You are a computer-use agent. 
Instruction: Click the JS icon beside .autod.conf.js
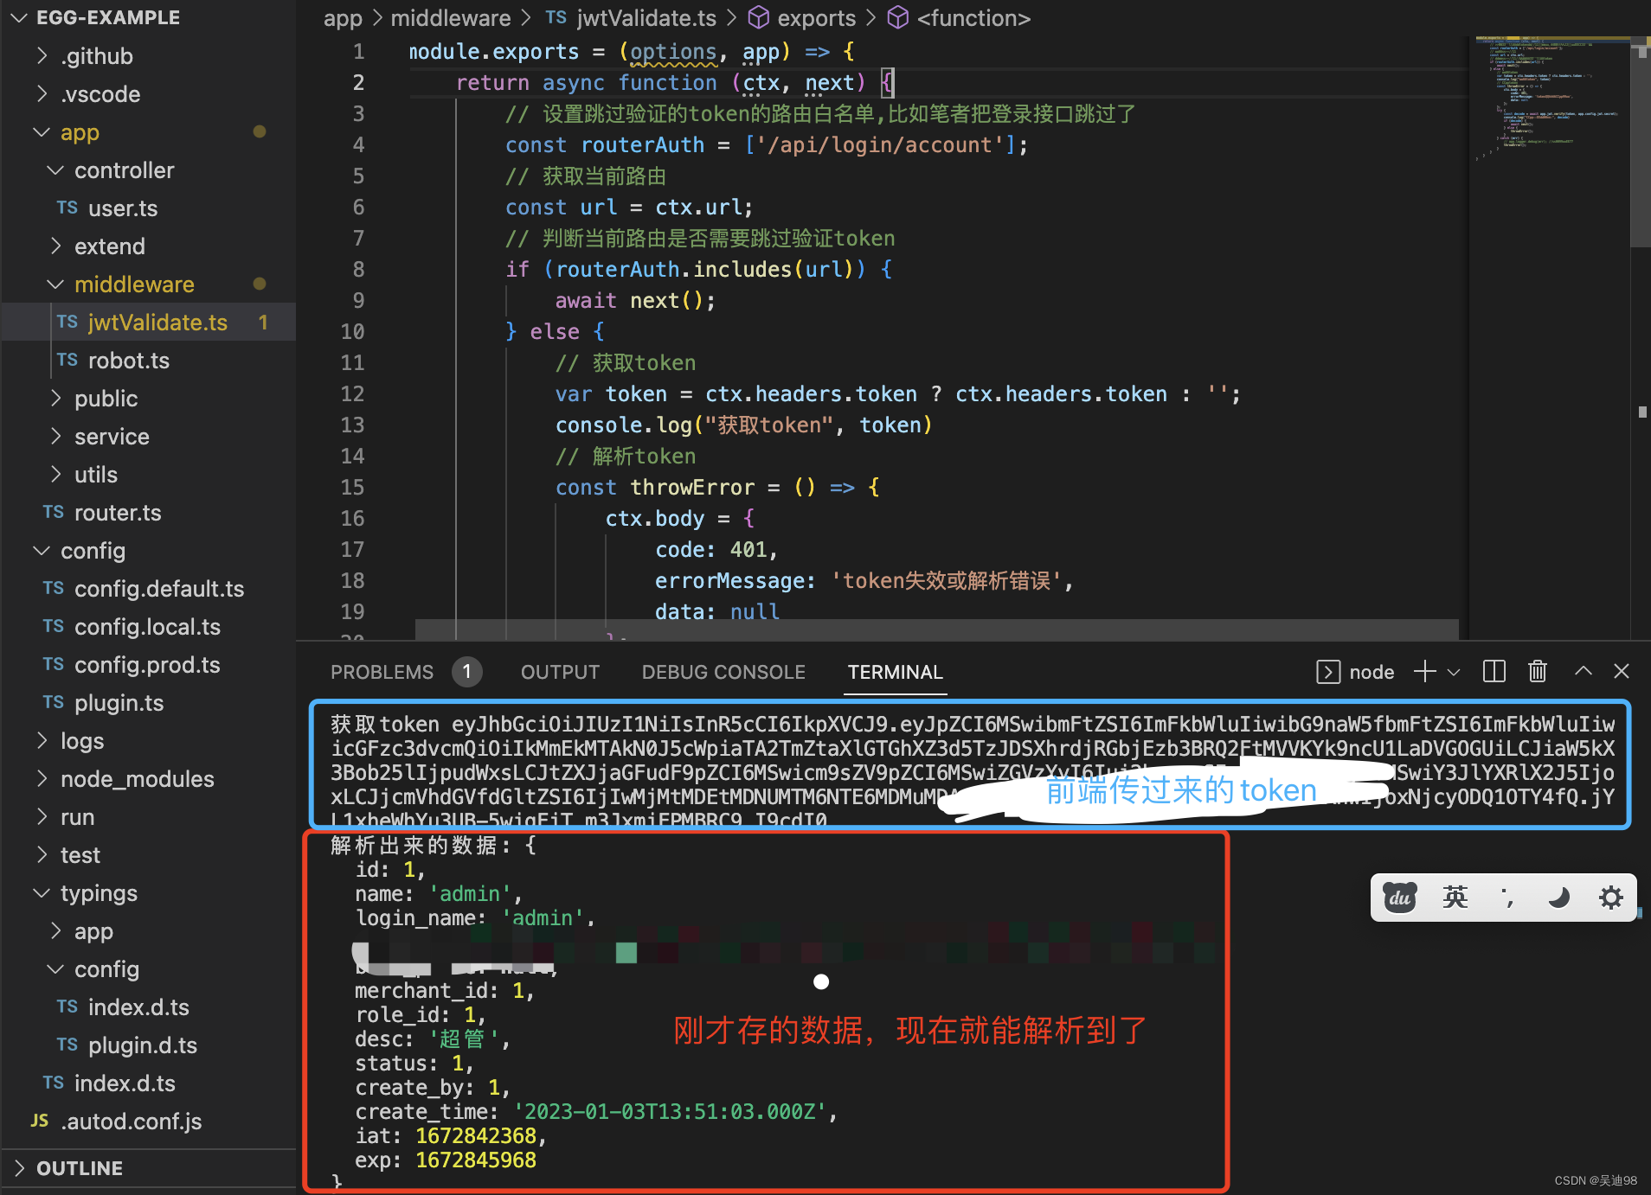(x=40, y=1122)
